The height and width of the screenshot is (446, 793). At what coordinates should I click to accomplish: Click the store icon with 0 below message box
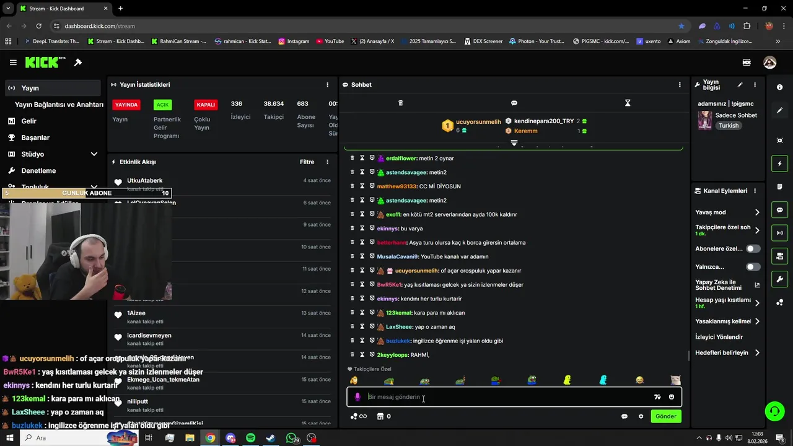tap(383, 416)
